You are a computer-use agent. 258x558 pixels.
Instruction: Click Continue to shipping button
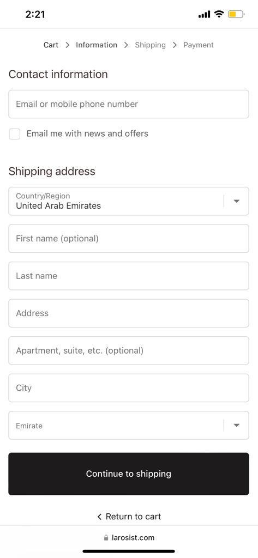(129, 474)
